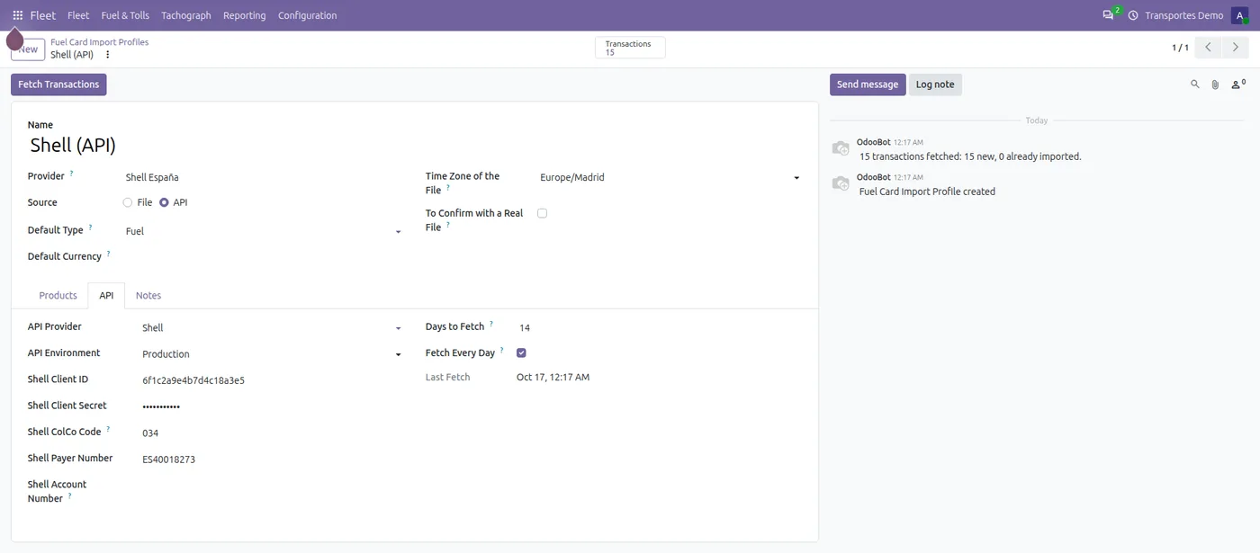Attach a file via paperclip icon

1215,85
